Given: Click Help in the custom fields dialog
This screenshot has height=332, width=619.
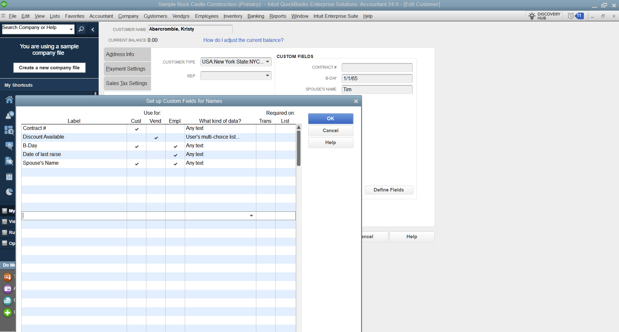Looking at the screenshot, I should pyautogui.click(x=331, y=142).
